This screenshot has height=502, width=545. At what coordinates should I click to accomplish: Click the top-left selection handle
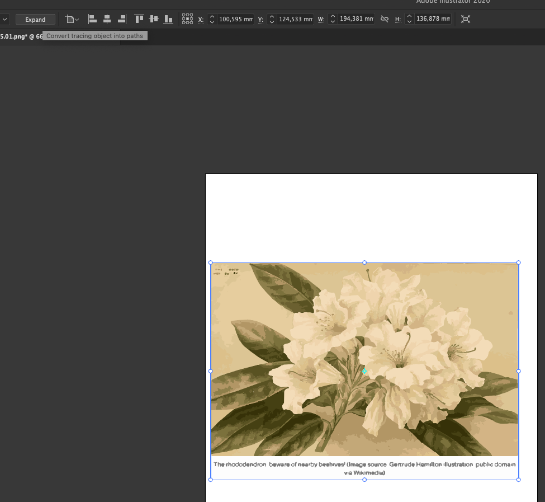[x=211, y=262]
